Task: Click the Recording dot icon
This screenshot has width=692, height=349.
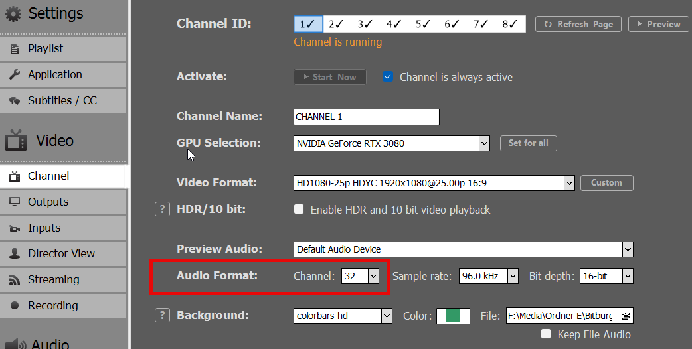Action: (x=15, y=305)
